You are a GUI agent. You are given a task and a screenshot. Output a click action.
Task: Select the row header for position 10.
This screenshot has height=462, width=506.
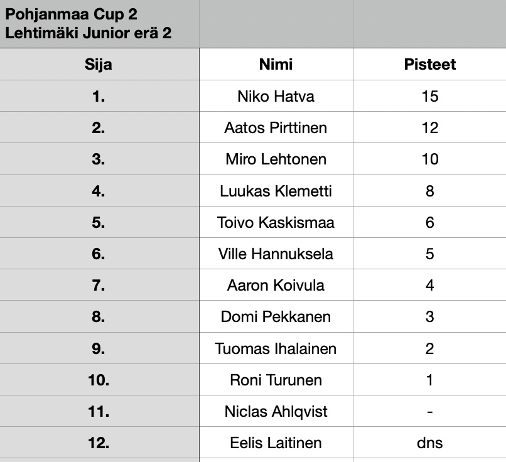pyautogui.click(x=99, y=380)
